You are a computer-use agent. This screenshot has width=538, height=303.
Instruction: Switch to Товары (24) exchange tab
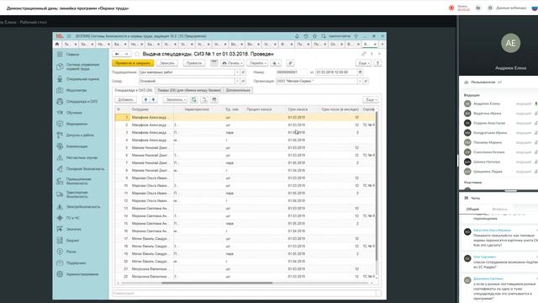click(x=189, y=90)
